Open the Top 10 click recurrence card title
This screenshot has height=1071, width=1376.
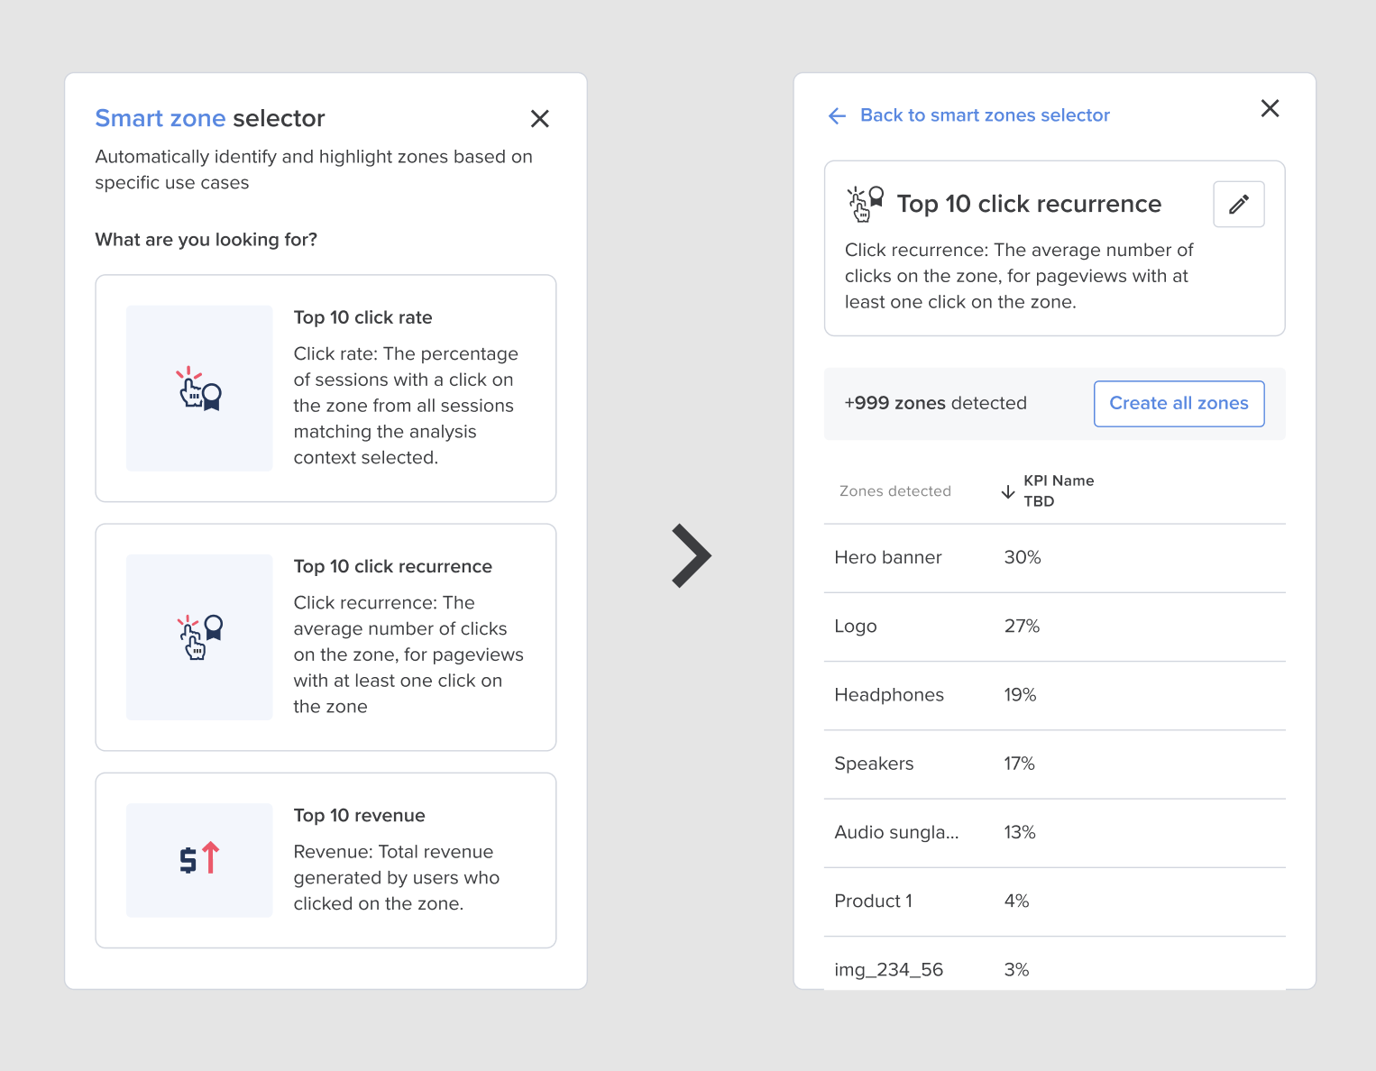tap(392, 566)
